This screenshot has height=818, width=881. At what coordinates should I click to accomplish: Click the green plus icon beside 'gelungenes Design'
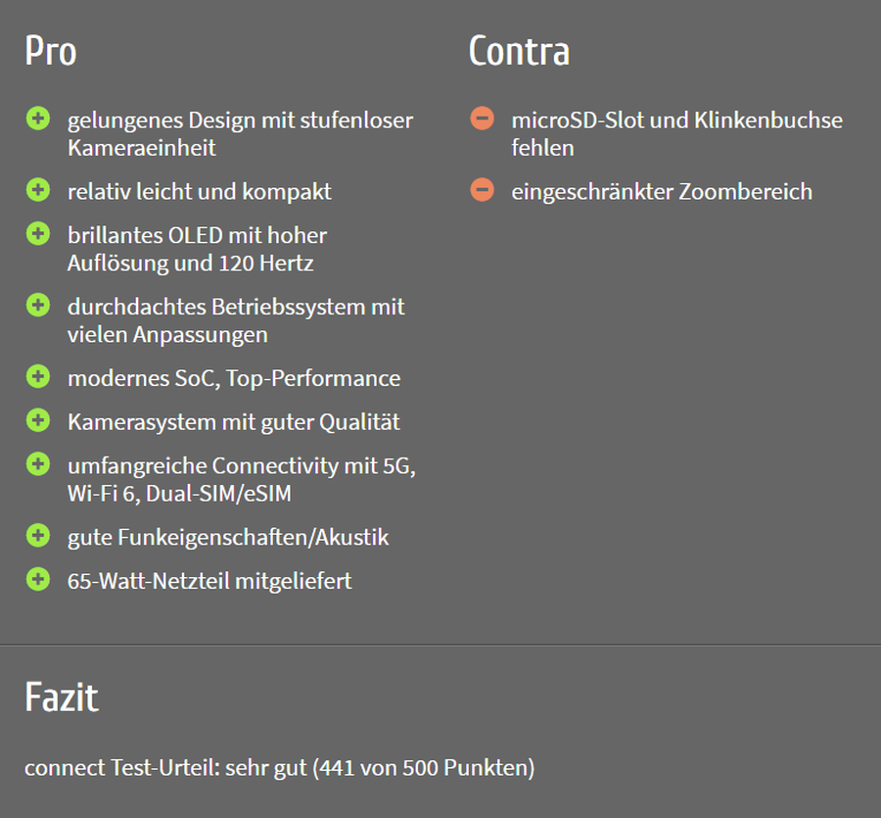tap(38, 119)
